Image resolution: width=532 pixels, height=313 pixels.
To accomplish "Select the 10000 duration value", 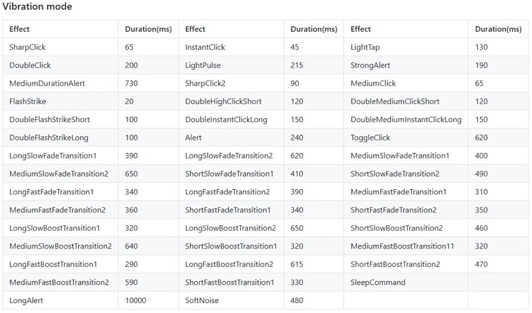I will coord(135,301).
